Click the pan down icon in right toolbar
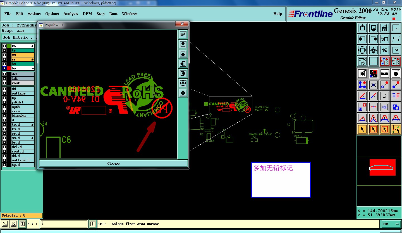 [x=374, y=28]
